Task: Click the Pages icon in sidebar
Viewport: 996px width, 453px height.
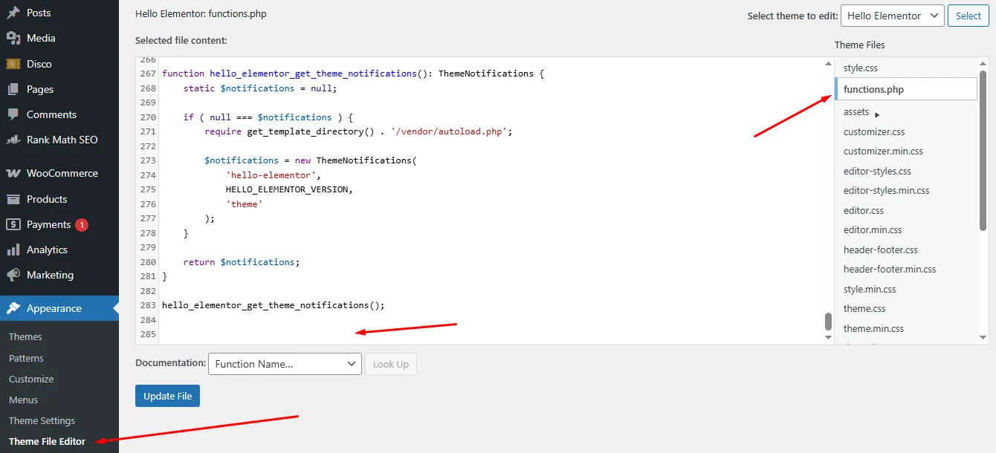Action: click(x=13, y=89)
